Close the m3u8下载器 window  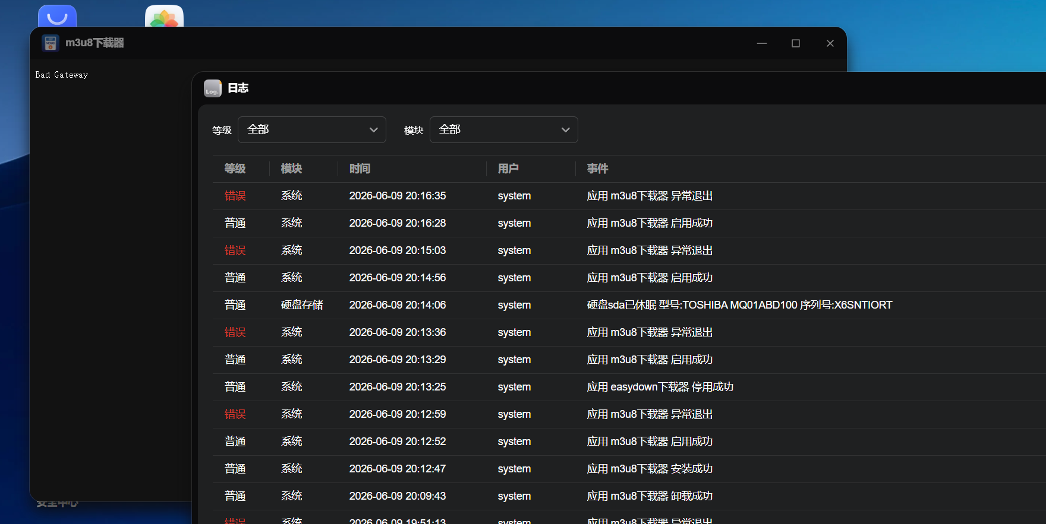coord(830,43)
